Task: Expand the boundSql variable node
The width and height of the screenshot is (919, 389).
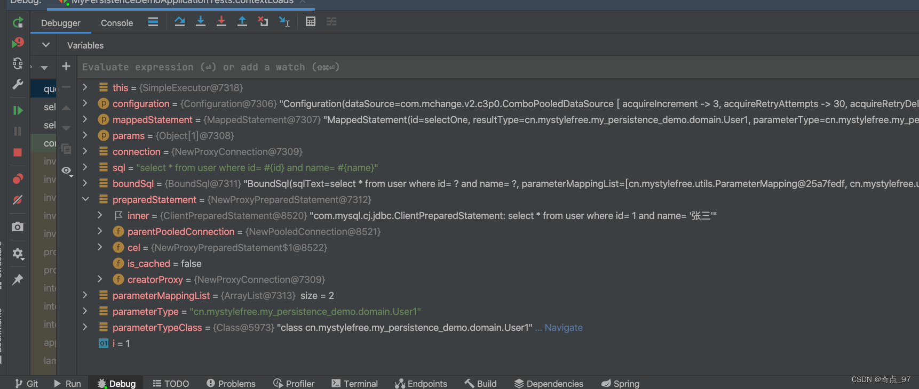Action: coord(85,183)
